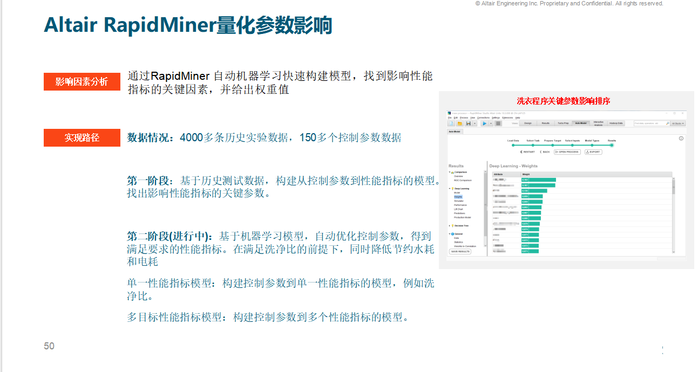The image size is (698, 372).
Task: Click the Comparison tree node icon
Action: click(452, 173)
